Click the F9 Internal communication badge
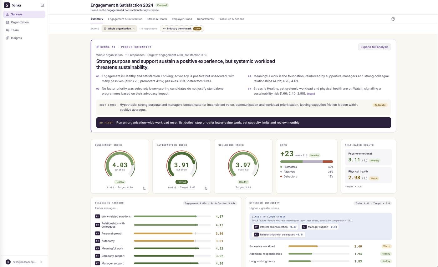The height and width of the screenshot is (267, 438). tap(256, 227)
